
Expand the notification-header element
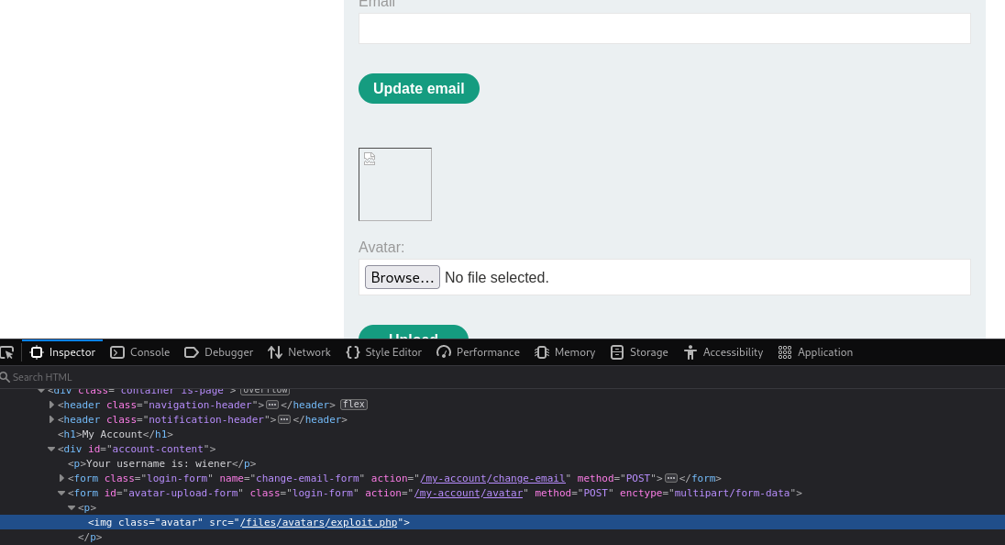pyautogui.click(x=51, y=419)
